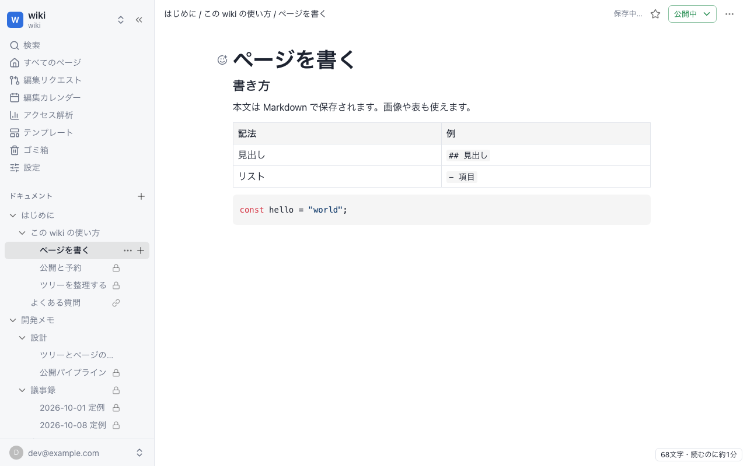The width and height of the screenshot is (747, 466).
Task: Go to すべてのページ
Action: (x=77, y=62)
